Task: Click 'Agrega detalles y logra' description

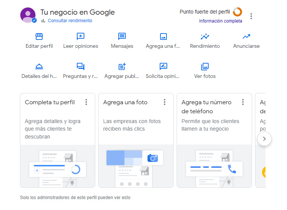Action: 53,129
